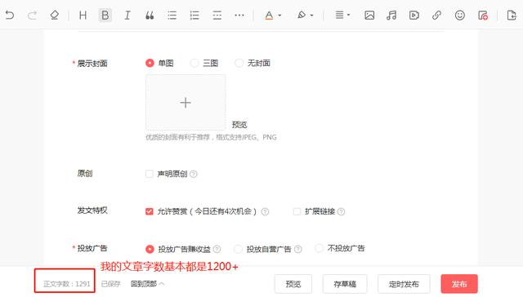Publish the article with 发布

click(459, 284)
